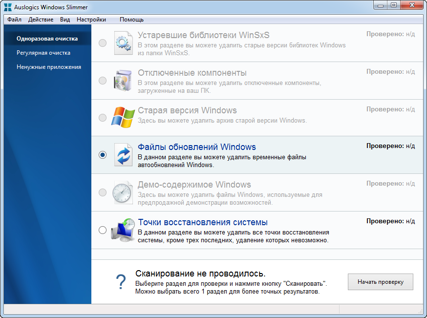Click Проверено status for Демо-содержимое Windows
Image resolution: width=427 pixels, height=318 pixels.
[390, 184]
